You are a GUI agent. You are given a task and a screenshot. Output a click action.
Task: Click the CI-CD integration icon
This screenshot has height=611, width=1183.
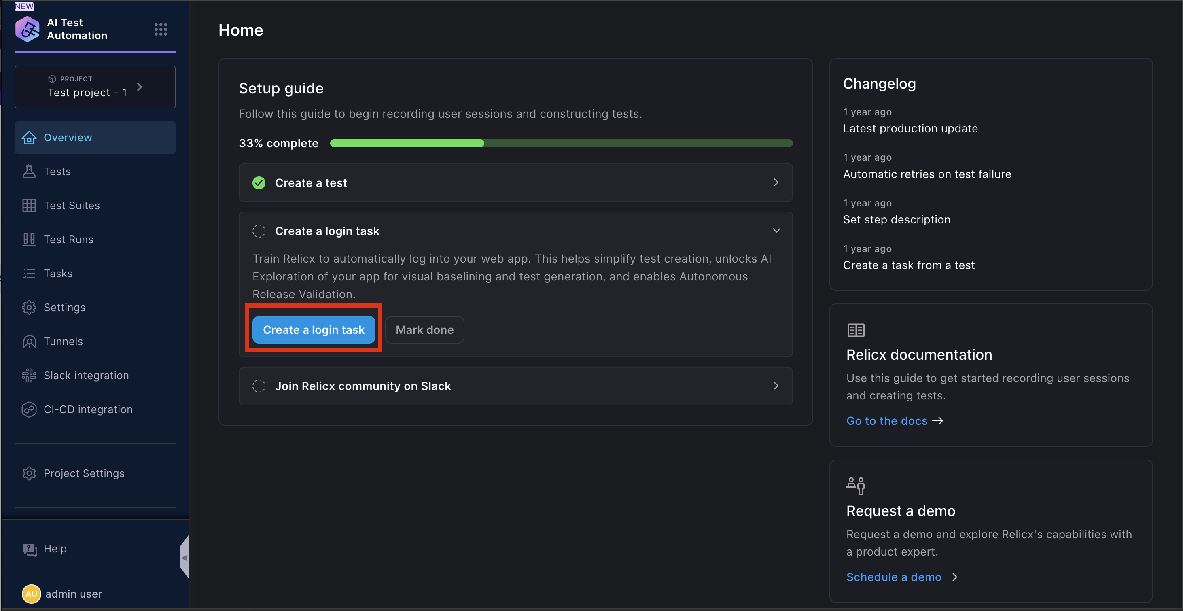[x=29, y=409]
